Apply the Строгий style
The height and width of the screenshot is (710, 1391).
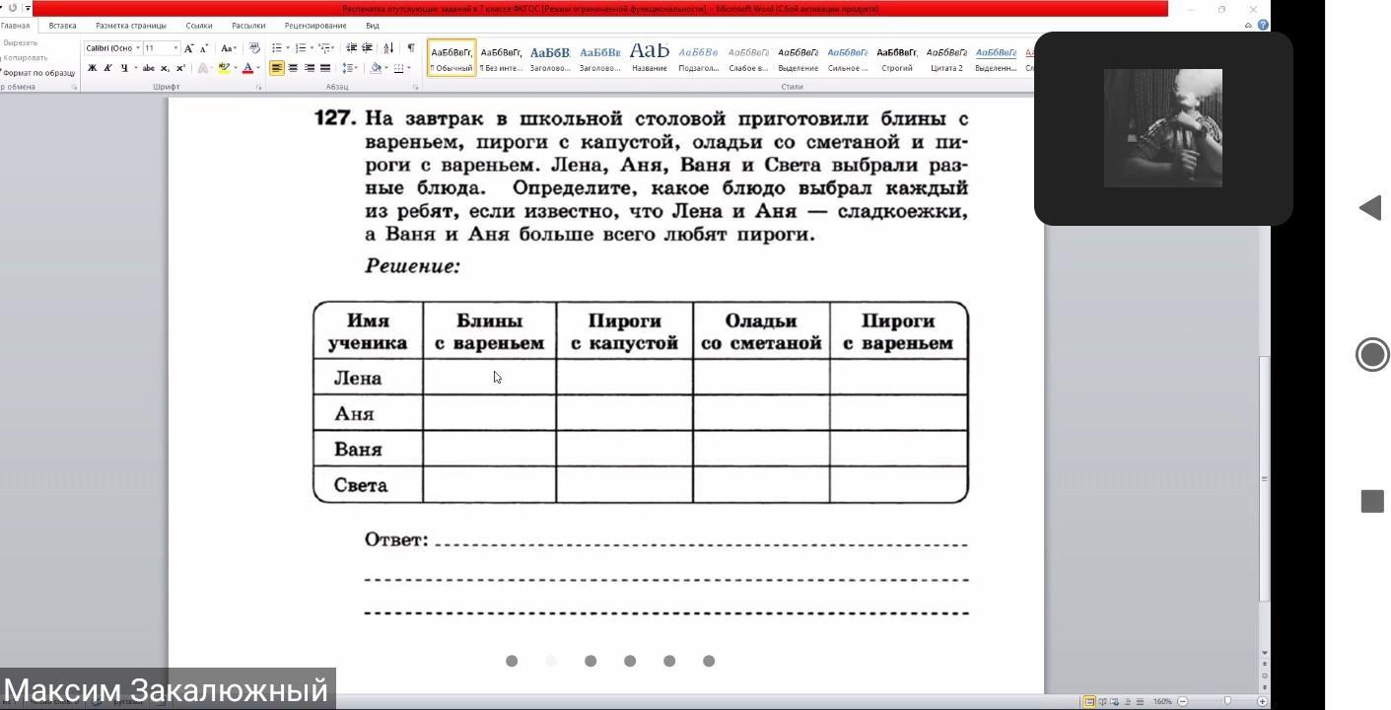(x=897, y=58)
